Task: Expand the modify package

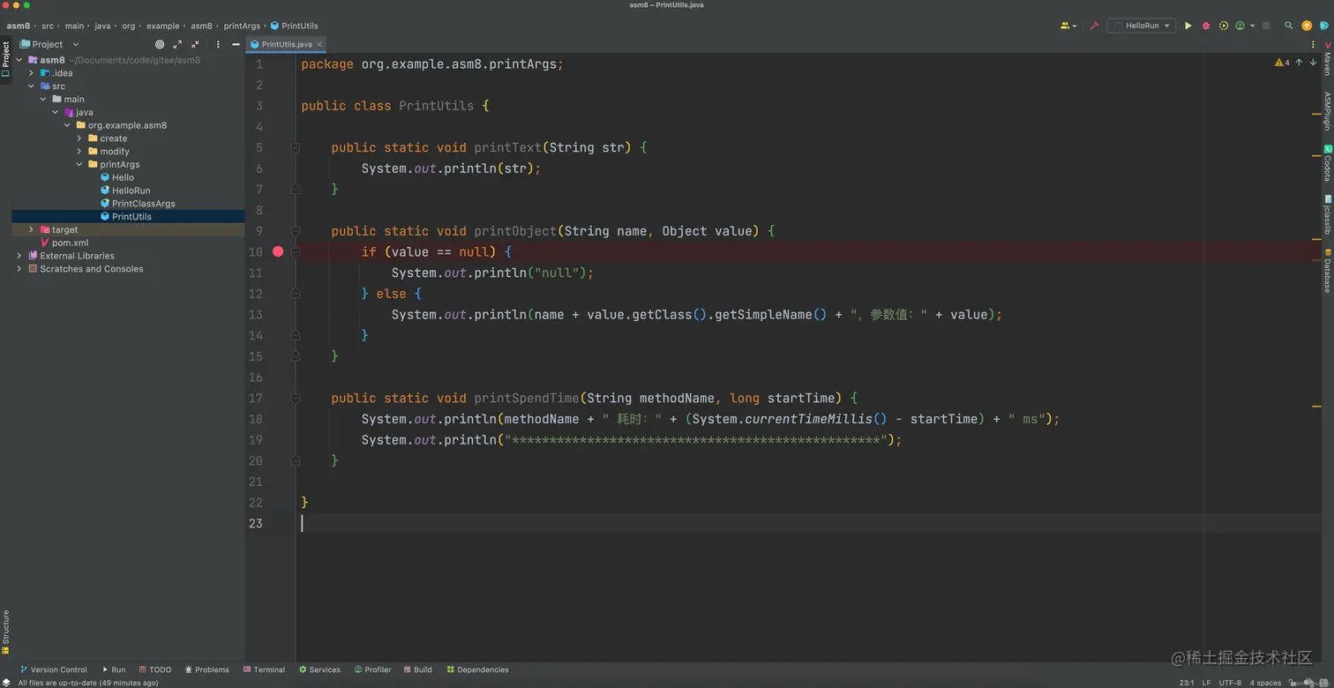Action: [x=79, y=152]
